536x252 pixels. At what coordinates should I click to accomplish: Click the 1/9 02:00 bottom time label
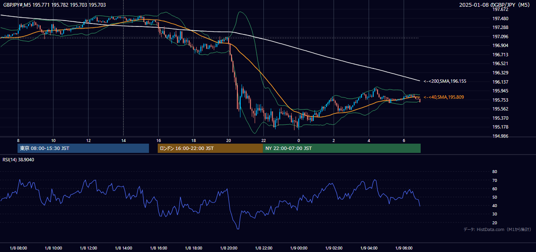pos(334,248)
